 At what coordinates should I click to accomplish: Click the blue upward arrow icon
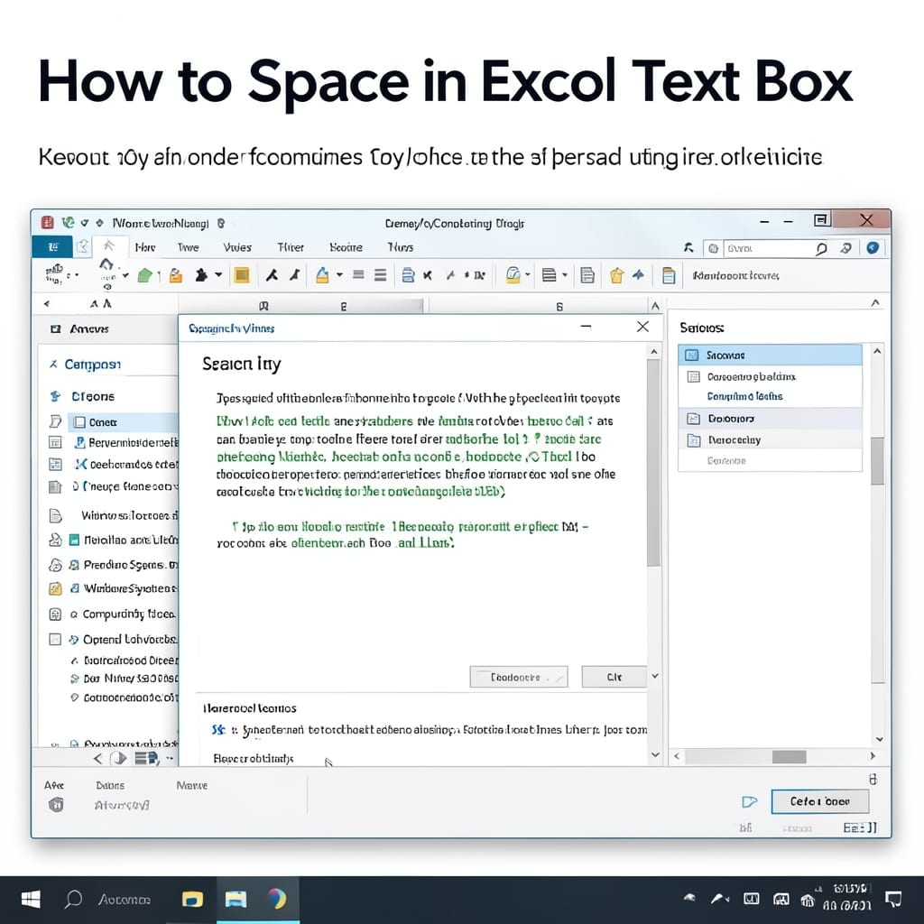[x=638, y=274]
